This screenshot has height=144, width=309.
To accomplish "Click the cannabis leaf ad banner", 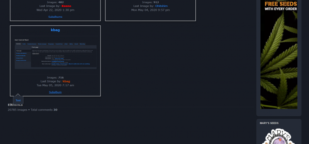I will point(279,54).
